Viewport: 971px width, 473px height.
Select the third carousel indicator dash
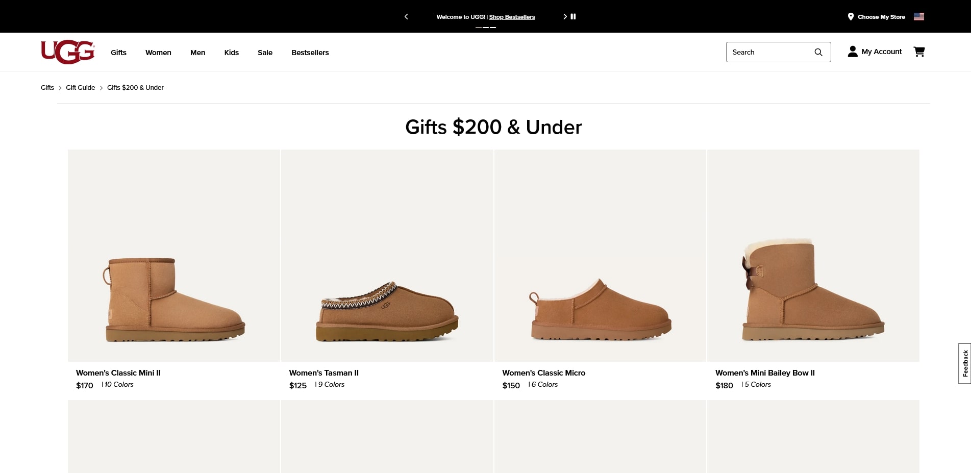493,28
